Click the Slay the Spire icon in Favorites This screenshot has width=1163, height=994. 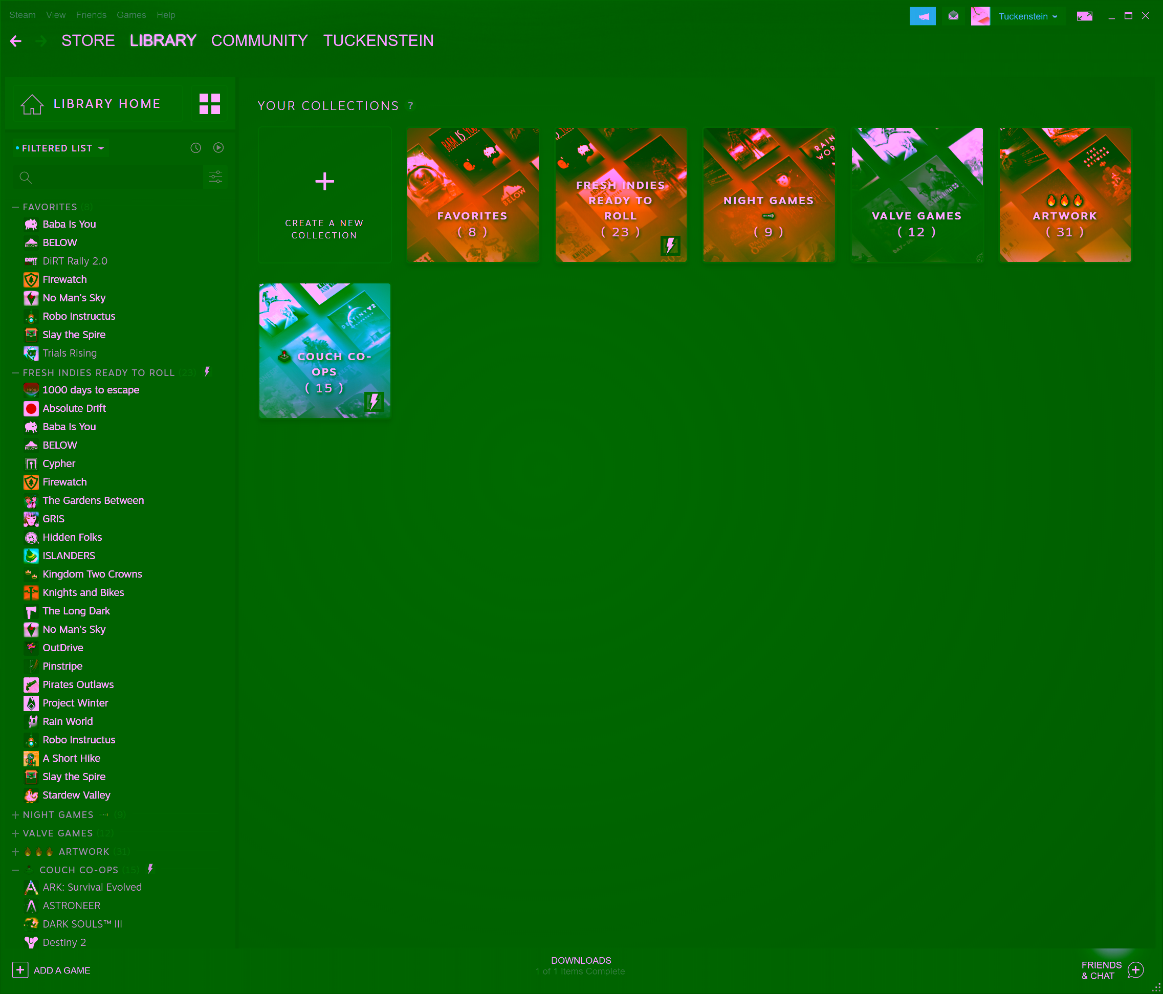point(31,335)
